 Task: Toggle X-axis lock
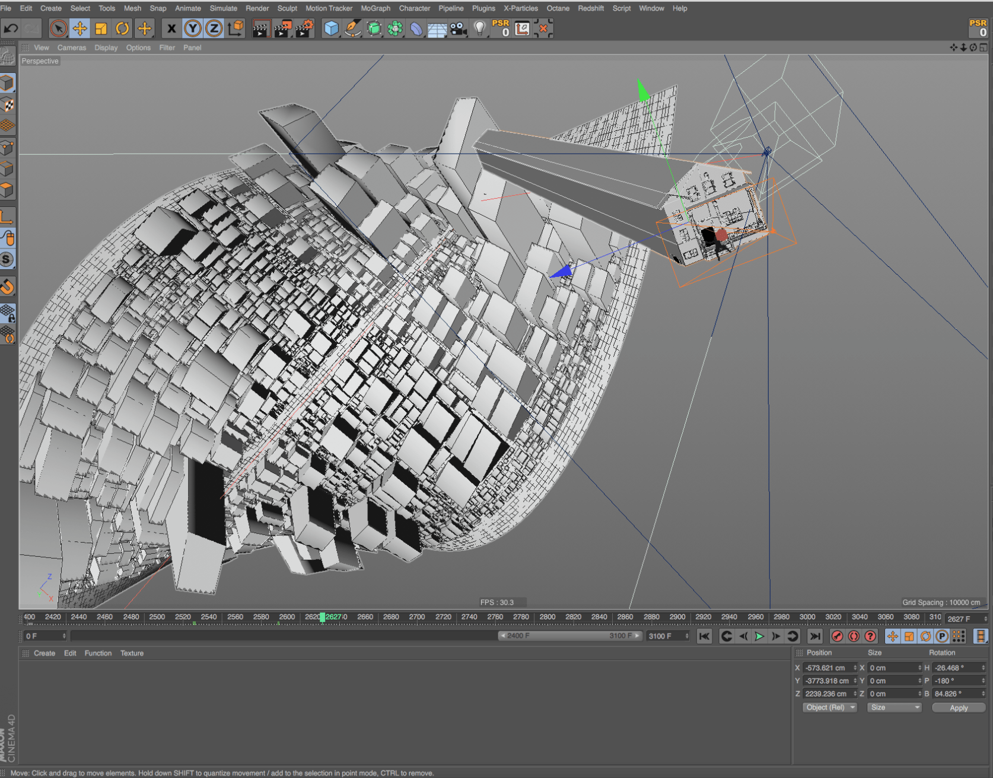coord(171,28)
